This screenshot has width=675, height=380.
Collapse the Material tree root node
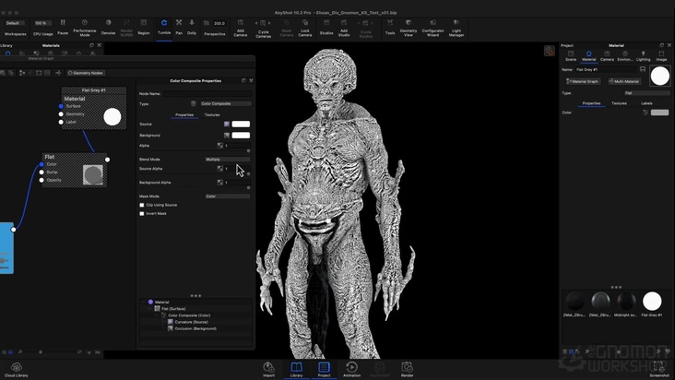point(144,303)
